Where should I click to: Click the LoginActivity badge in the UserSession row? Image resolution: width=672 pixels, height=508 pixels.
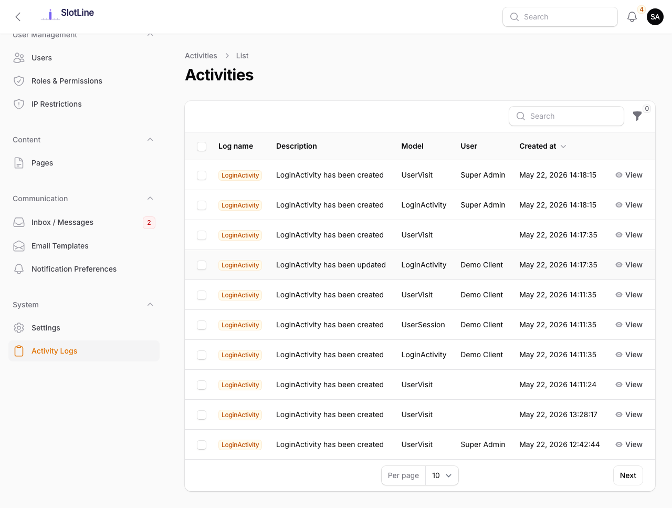coord(240,325)
